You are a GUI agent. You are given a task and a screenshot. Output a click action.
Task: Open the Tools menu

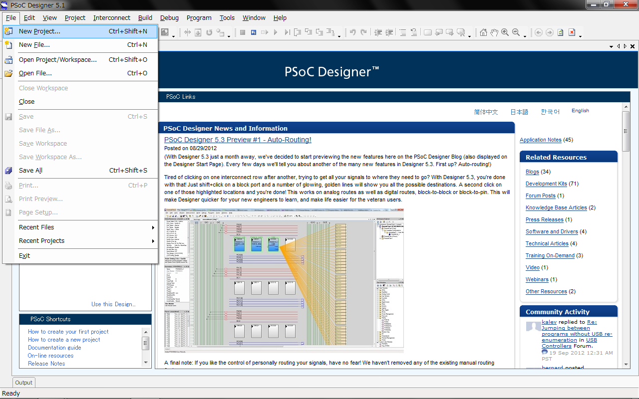click(227, 17)
